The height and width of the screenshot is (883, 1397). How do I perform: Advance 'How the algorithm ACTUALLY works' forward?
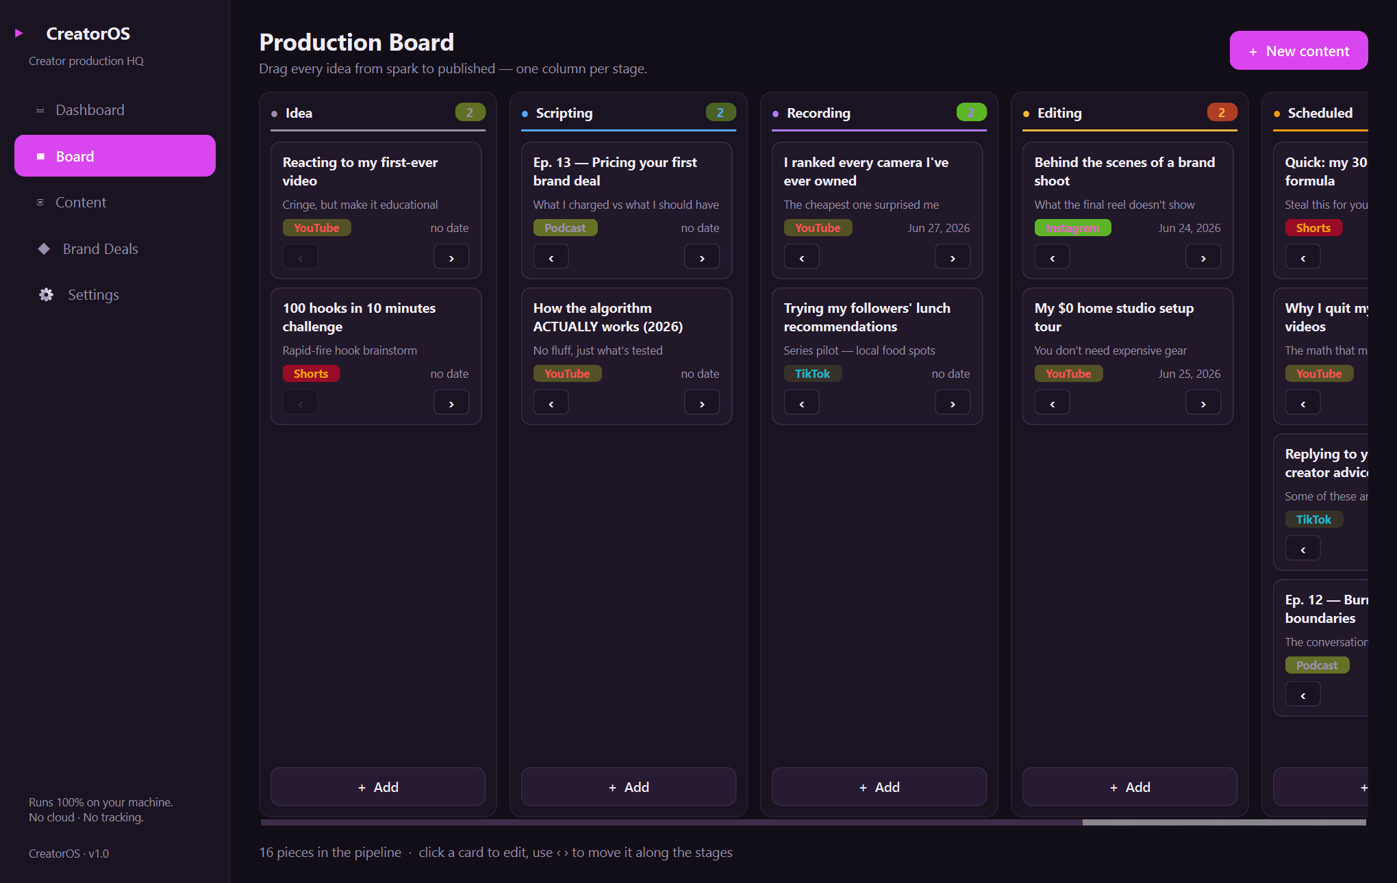coord(702,403)
